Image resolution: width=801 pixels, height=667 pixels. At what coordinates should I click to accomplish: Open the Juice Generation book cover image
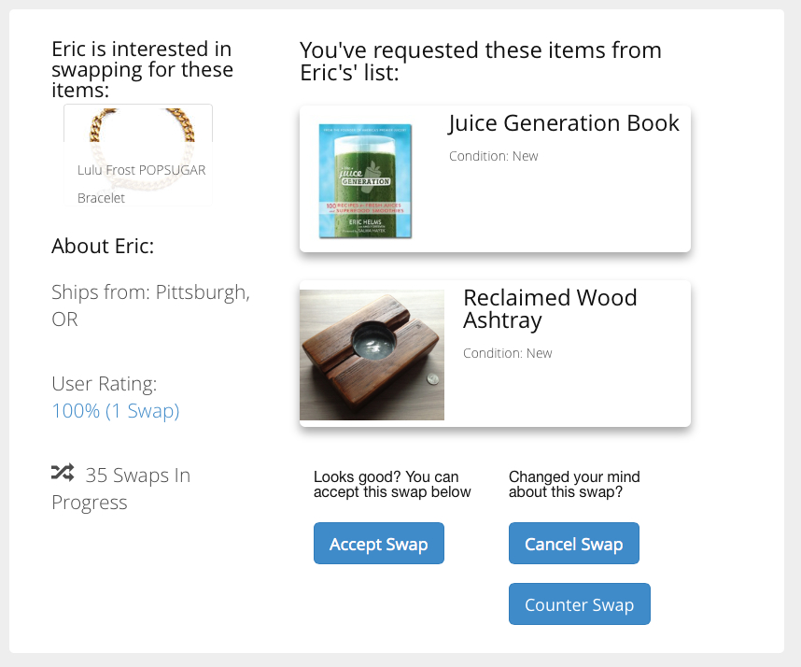[x=365, y=181]
